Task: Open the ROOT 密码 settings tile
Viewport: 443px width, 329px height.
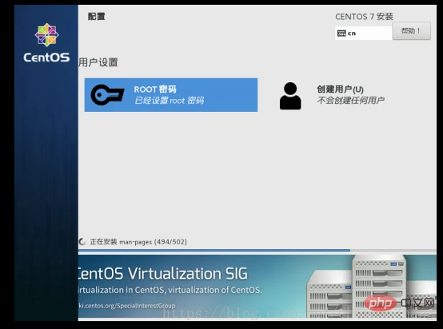Action: [171, 95]
